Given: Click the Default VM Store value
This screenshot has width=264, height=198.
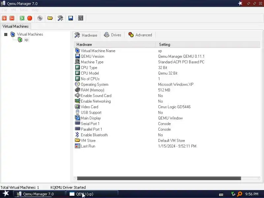Looking at the screenshot, I should click(x=171, y=141).
